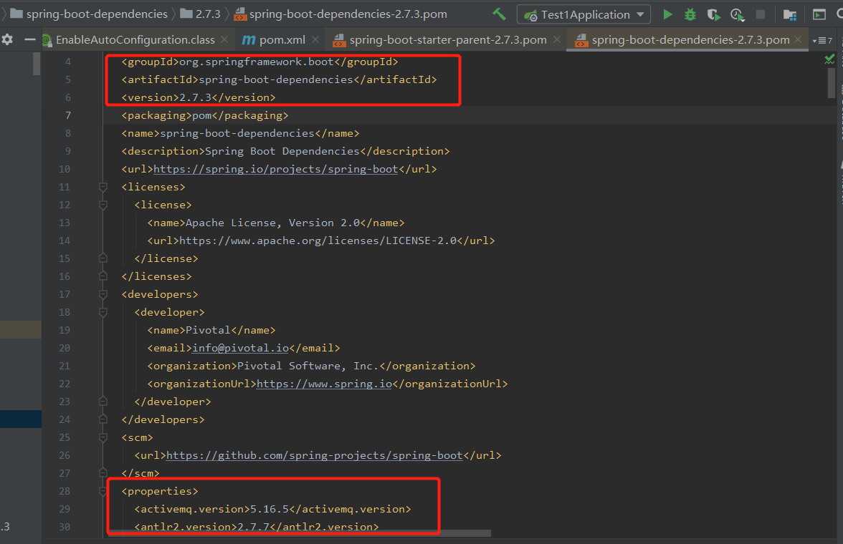
Task: Click spring-boot-dependencies-2.7.3.pom breadcrumb
Action: point(341,14)
